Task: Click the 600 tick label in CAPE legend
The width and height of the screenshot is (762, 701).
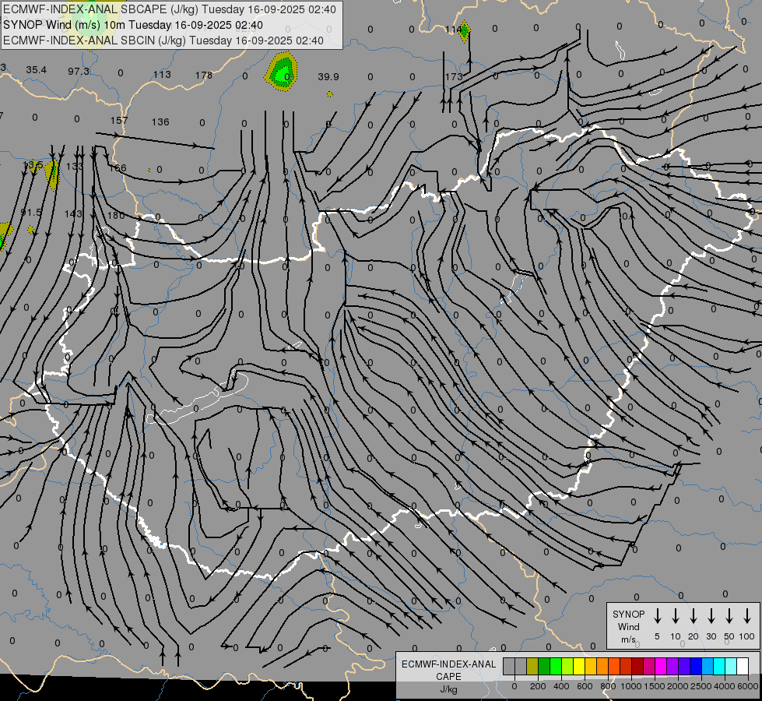Action: [585, 686]
